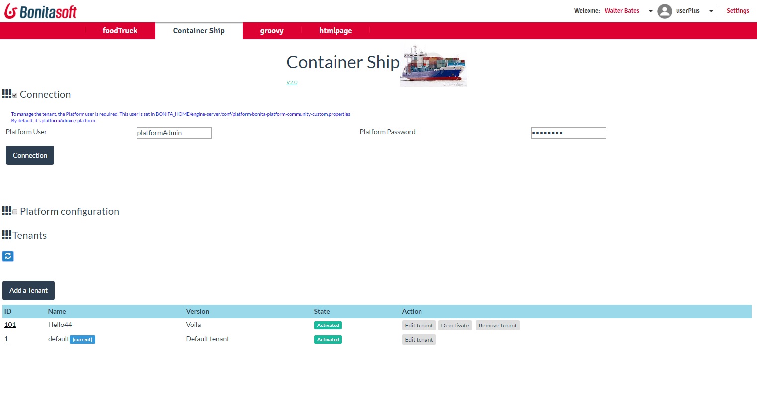Image resolution: width=757 pixels, height=407 pixels.
Task: Click the Default tenant version cell
Action: tap(207, 339)
